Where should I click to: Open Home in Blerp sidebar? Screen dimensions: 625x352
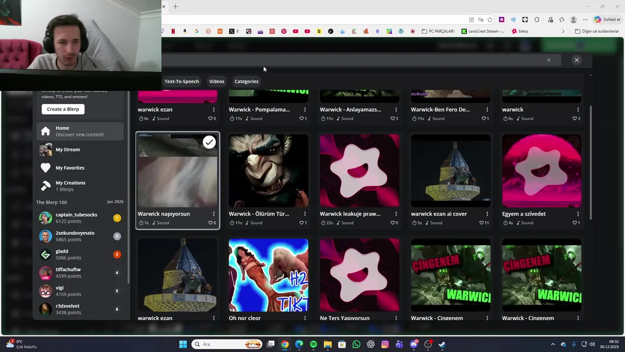tap(80, 131)
